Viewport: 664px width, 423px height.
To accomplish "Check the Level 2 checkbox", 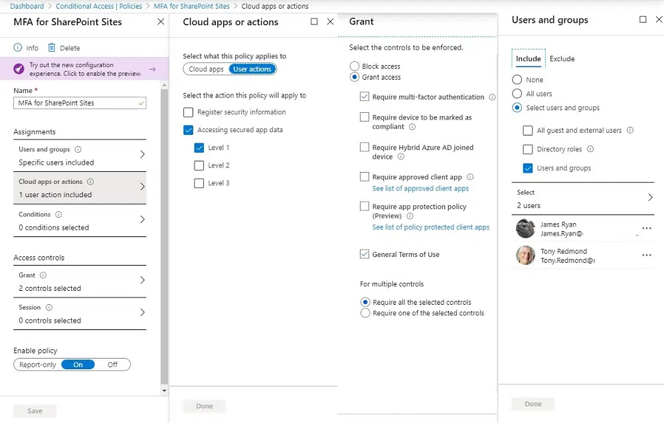I will (199, 165).
